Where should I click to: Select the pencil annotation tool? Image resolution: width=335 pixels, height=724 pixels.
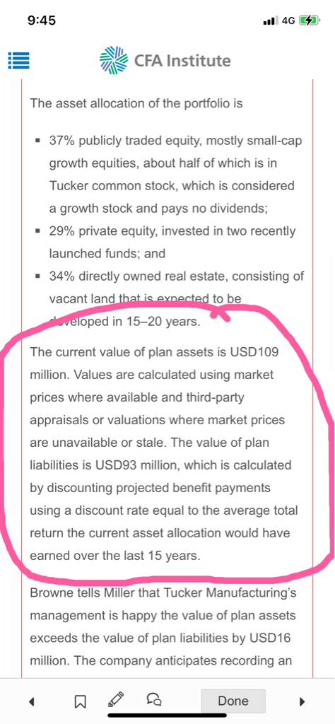pos(116,700)
